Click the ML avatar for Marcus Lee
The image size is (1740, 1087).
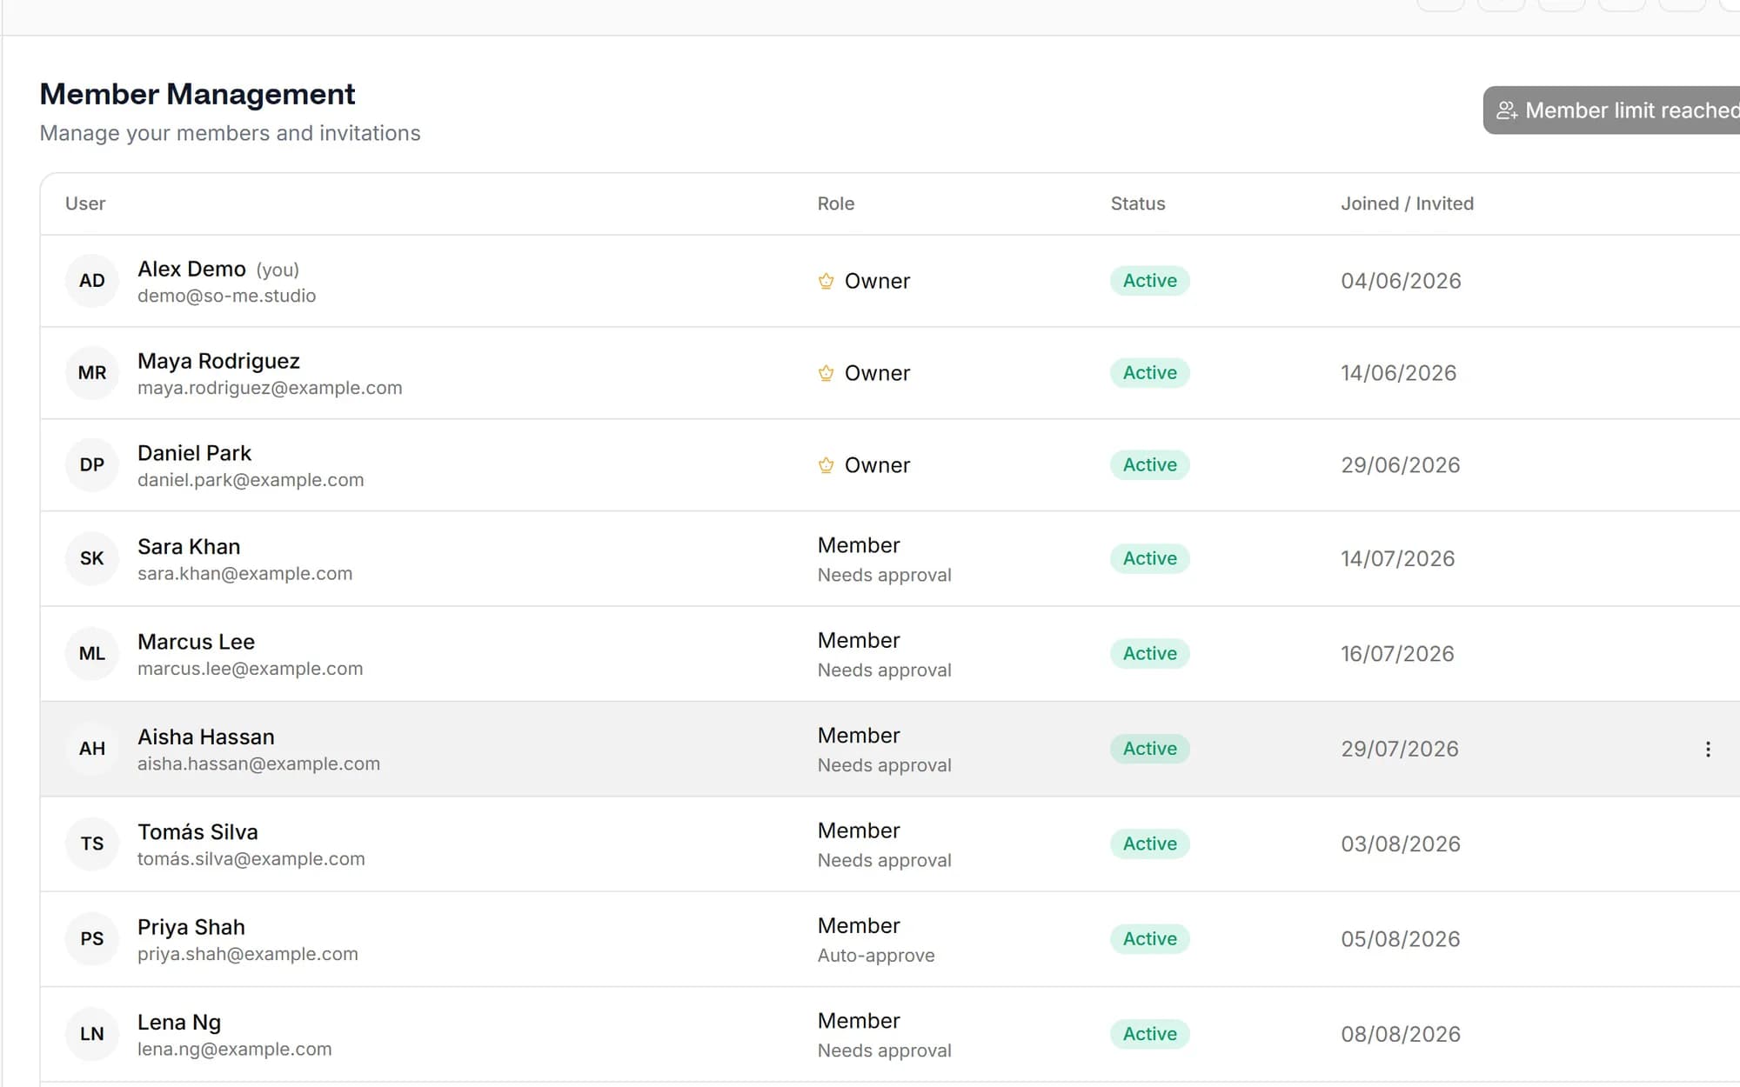pyautogui.click(x=91, y=654)
